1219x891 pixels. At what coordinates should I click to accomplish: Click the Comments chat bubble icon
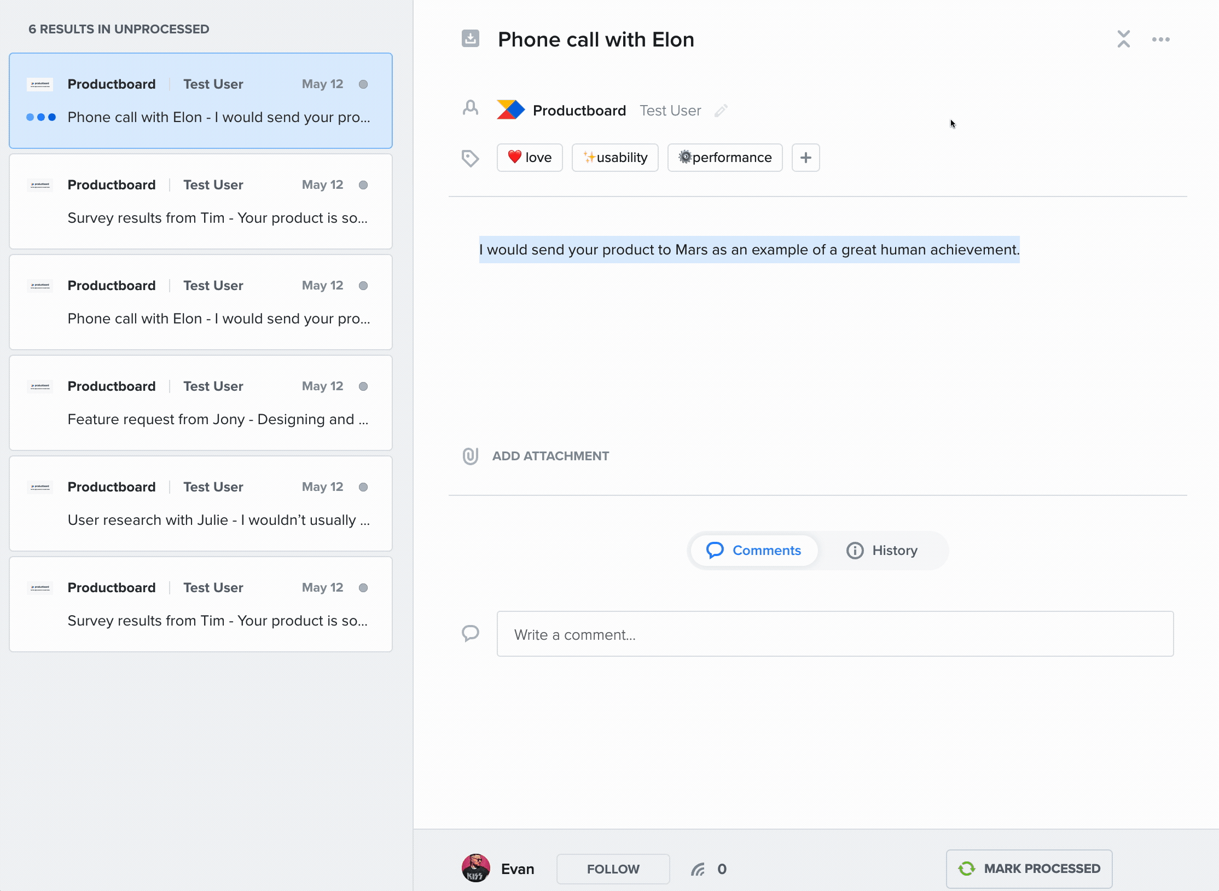715,550
